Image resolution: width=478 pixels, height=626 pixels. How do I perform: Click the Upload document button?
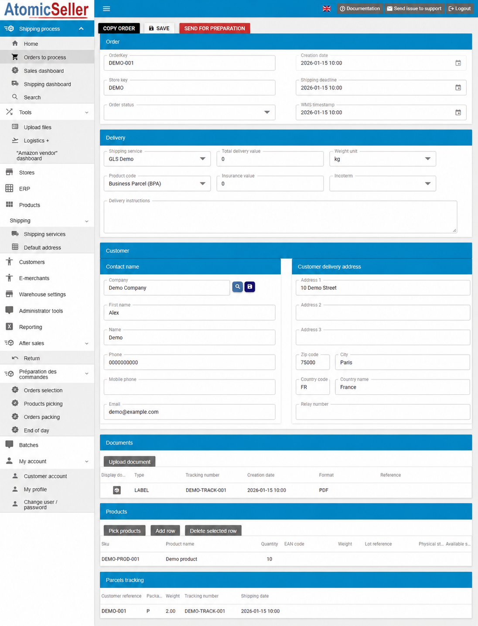tap(130, 462)
